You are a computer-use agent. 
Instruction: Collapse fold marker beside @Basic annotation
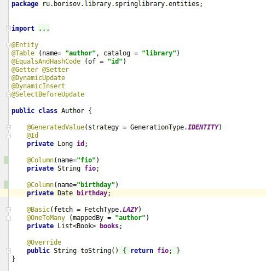tap(8, 210)
